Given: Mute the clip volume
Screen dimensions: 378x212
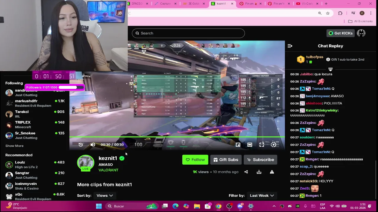Looking at the screenshot, I should point(93,145).
